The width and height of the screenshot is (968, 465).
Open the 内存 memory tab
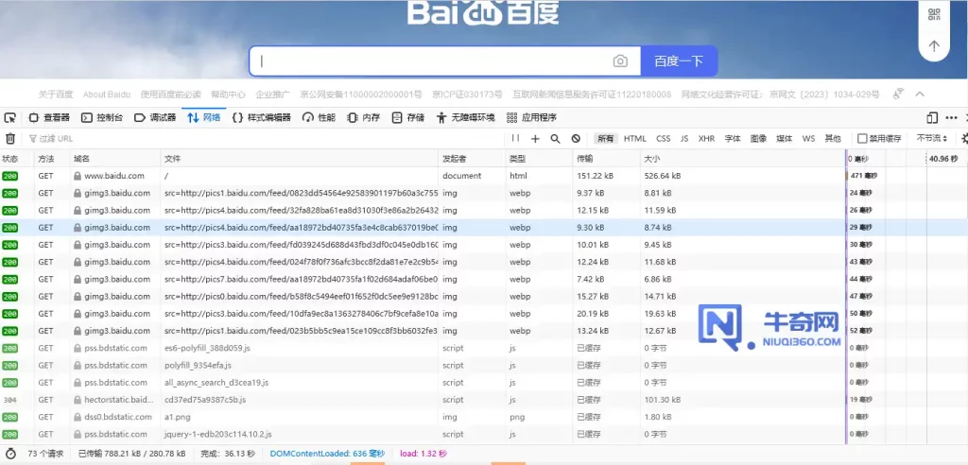click(x=364, y=117)
